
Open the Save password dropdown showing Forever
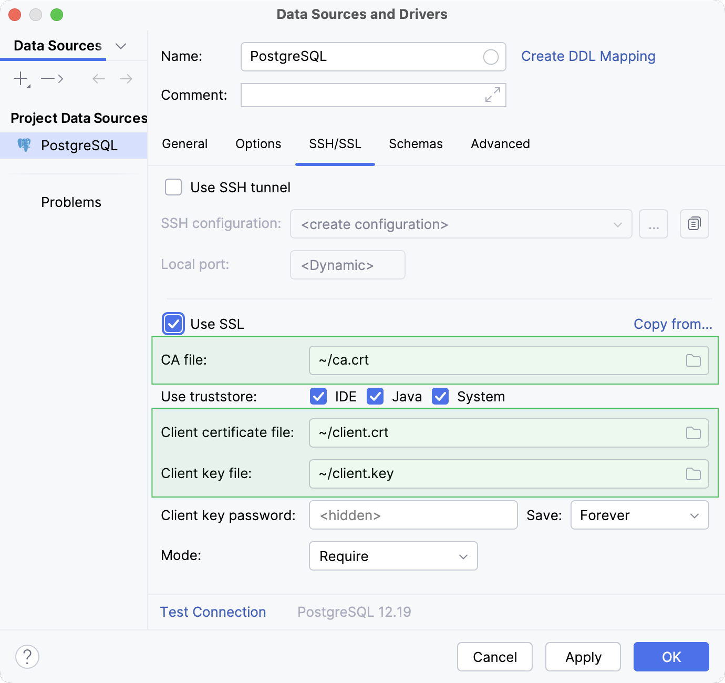point(639,515)
